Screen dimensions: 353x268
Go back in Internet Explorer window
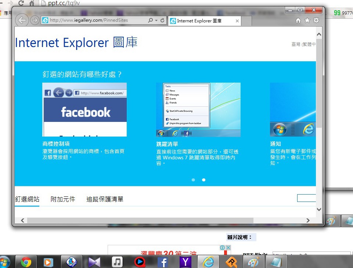[x=22, y=20]
